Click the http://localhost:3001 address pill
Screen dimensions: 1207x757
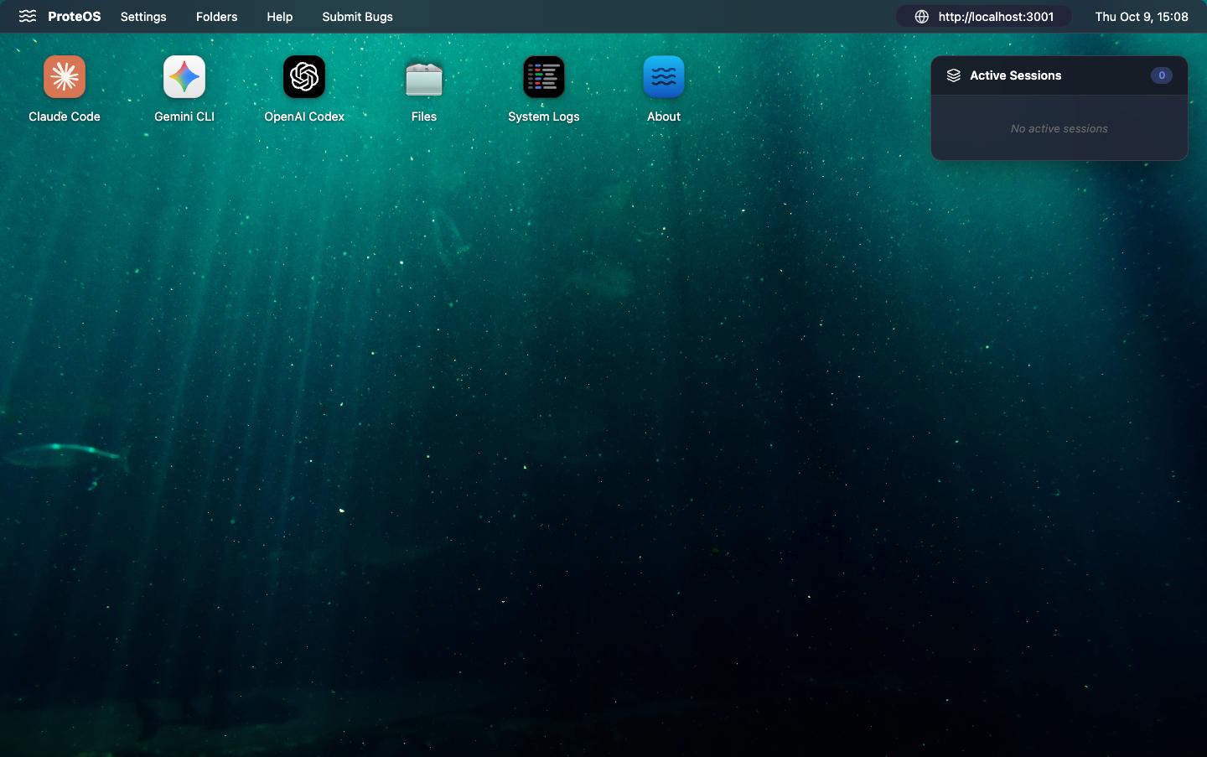[x=984, y=17]
